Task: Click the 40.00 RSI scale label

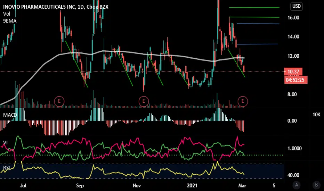Action: point(293,175)
